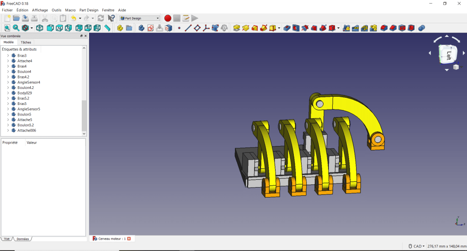This screenshot has width=467, height=251.
Task: Click the Left face of navigation cube
Action: [x=448, y=55]
